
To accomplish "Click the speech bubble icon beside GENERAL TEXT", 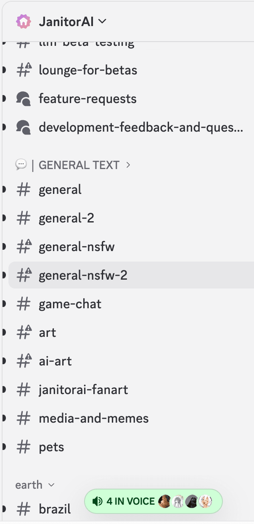I will (x=21, y=165).
